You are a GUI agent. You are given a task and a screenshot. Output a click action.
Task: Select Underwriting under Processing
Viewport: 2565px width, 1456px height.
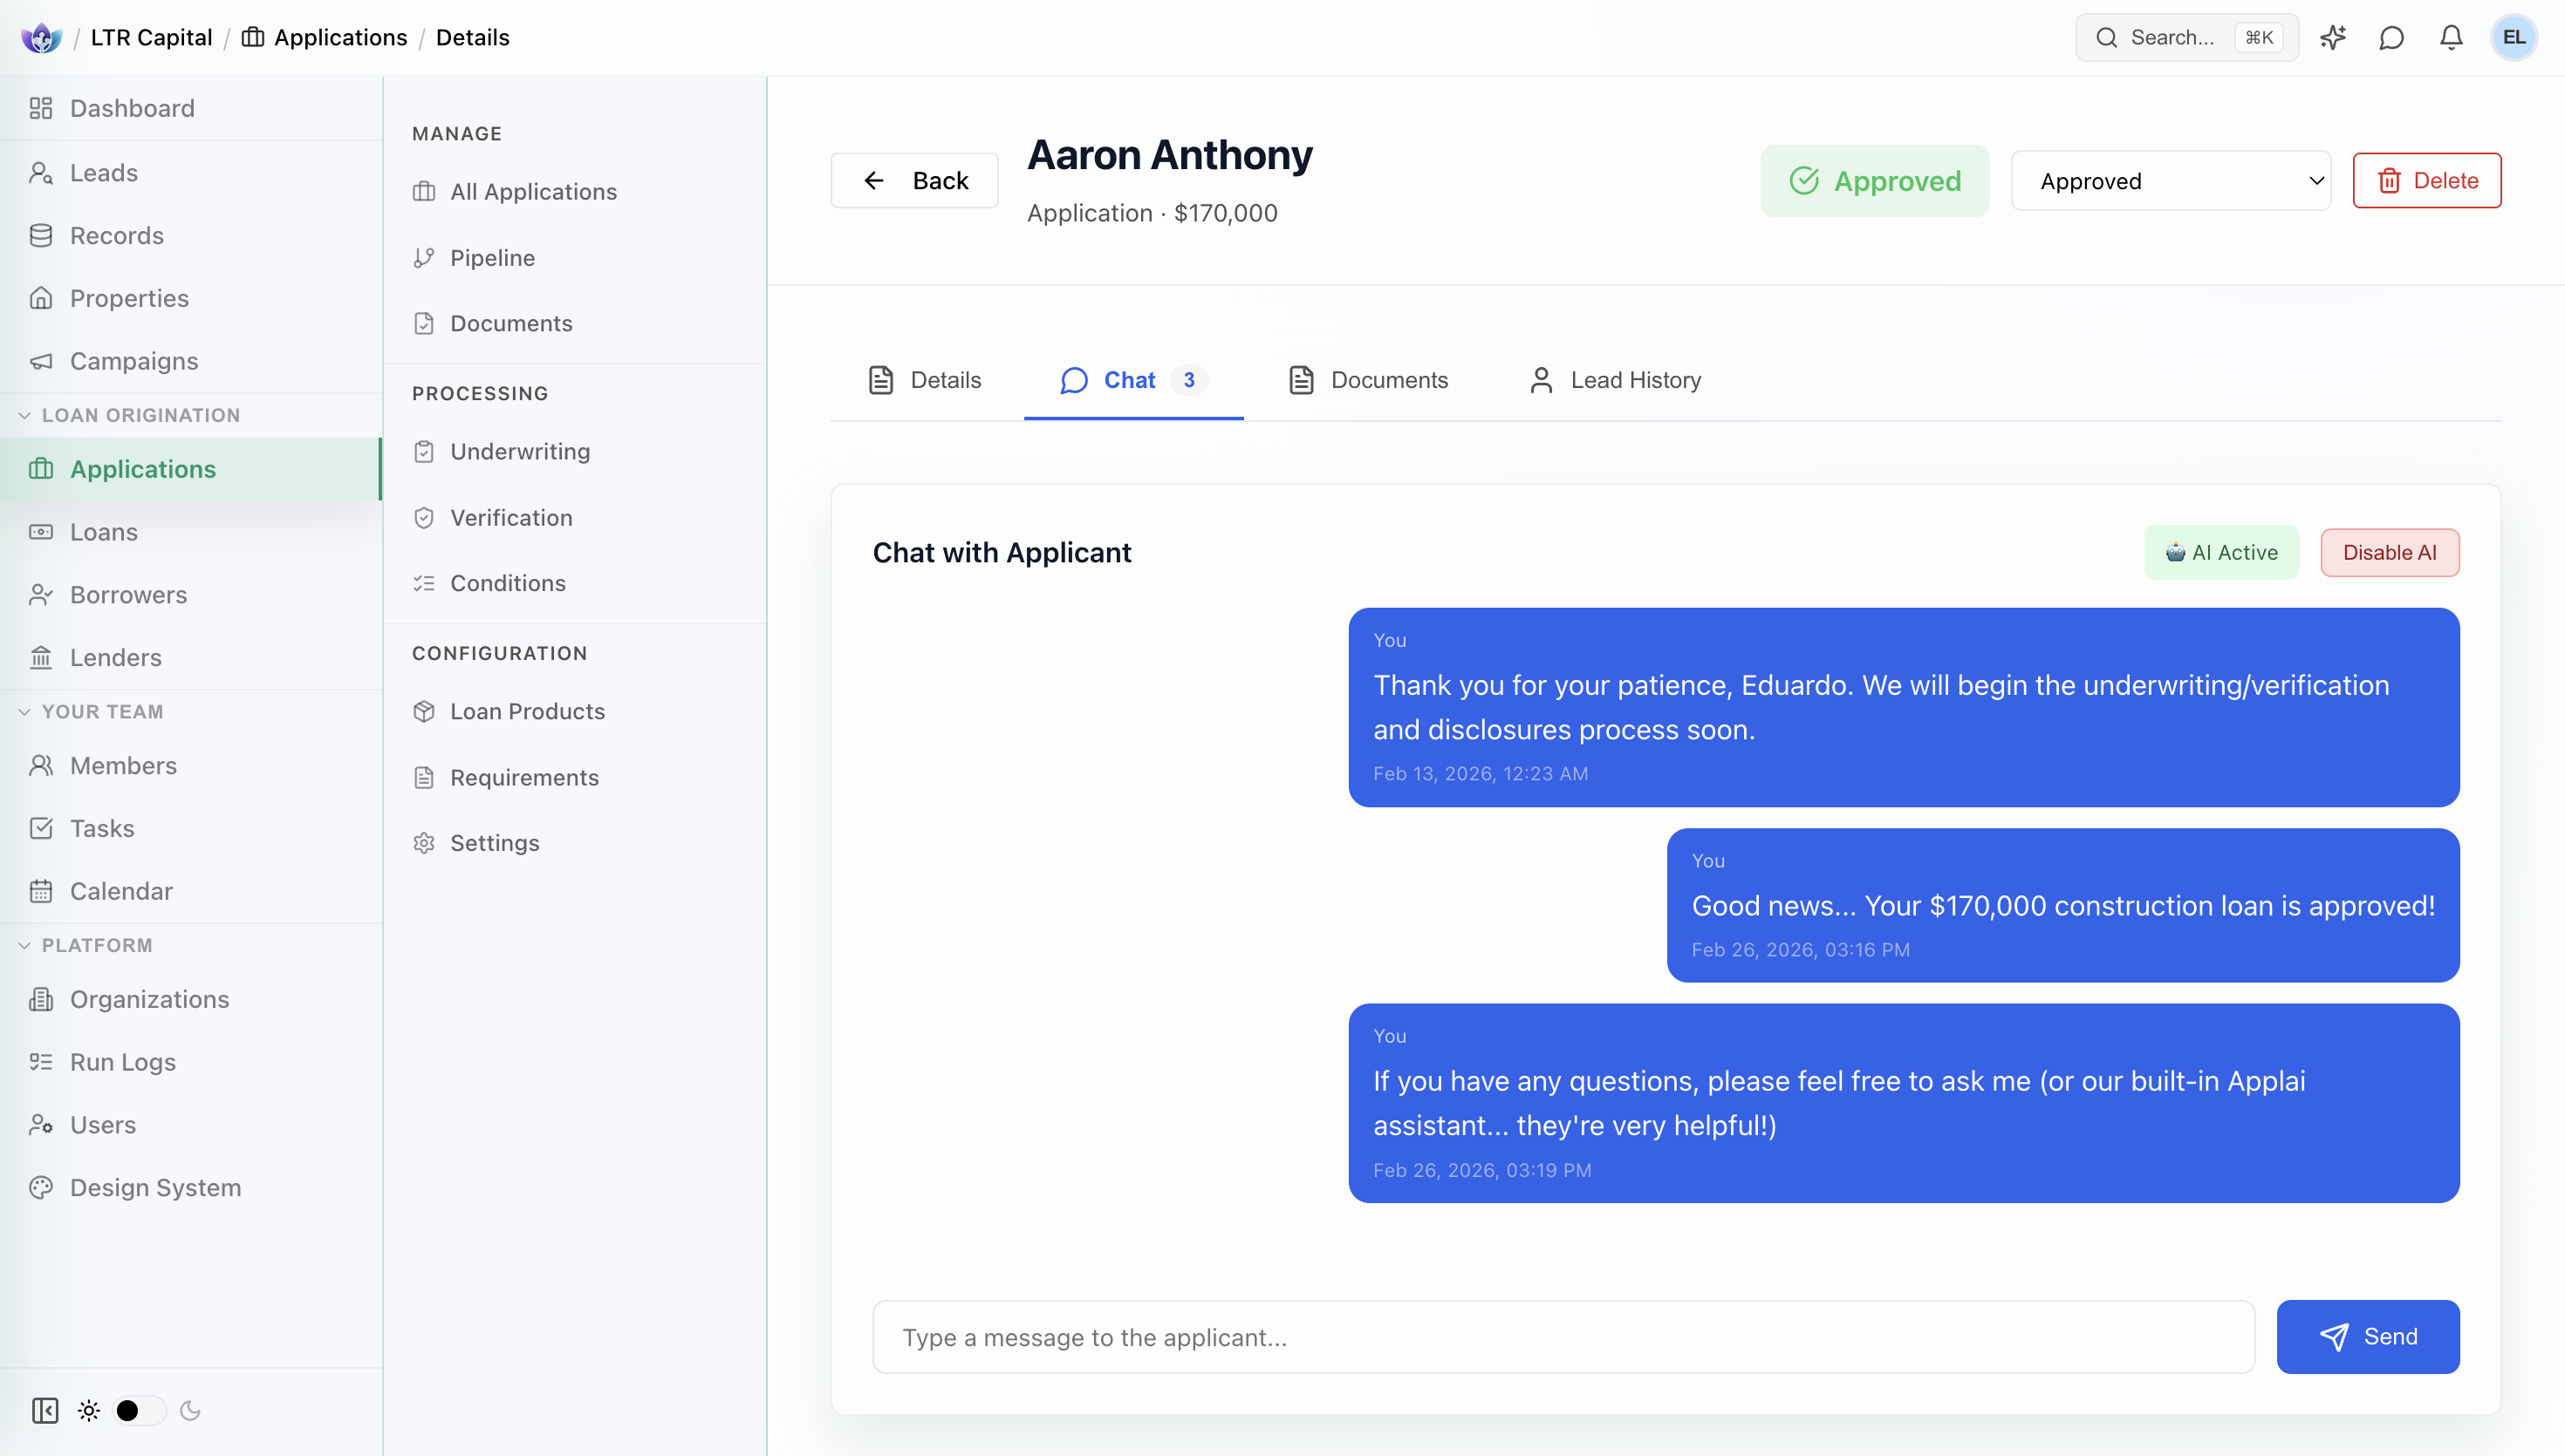520,451
